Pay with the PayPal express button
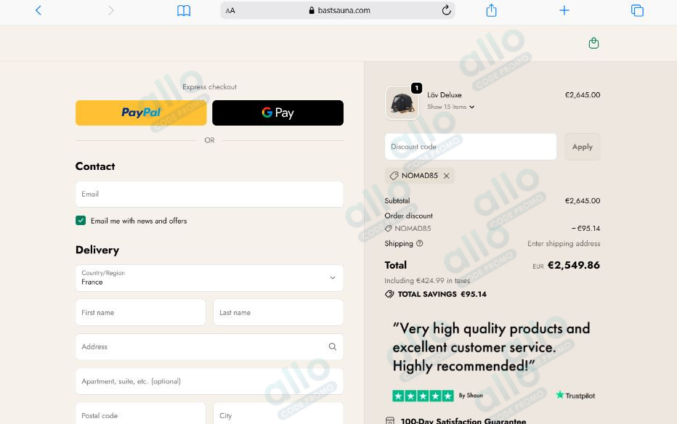The width and height of the screenshot is (677, 424). 141,113
